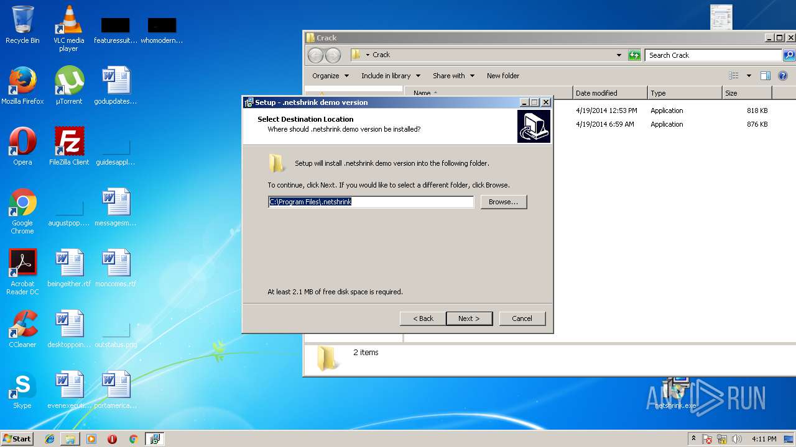Launch Google Chrome desktop shortcut
The width and height of the screenshot is (796, 447).
click(x=22, y=211)
